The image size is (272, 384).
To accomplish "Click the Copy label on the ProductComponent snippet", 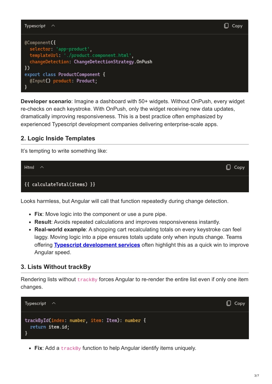I will (237, 26).
